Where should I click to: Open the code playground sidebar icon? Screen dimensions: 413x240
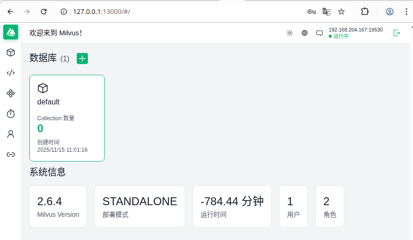click(x=11, y=73)
